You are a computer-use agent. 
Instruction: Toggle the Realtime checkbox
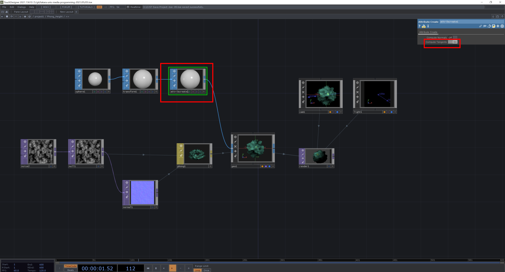(x=128, y=7)
